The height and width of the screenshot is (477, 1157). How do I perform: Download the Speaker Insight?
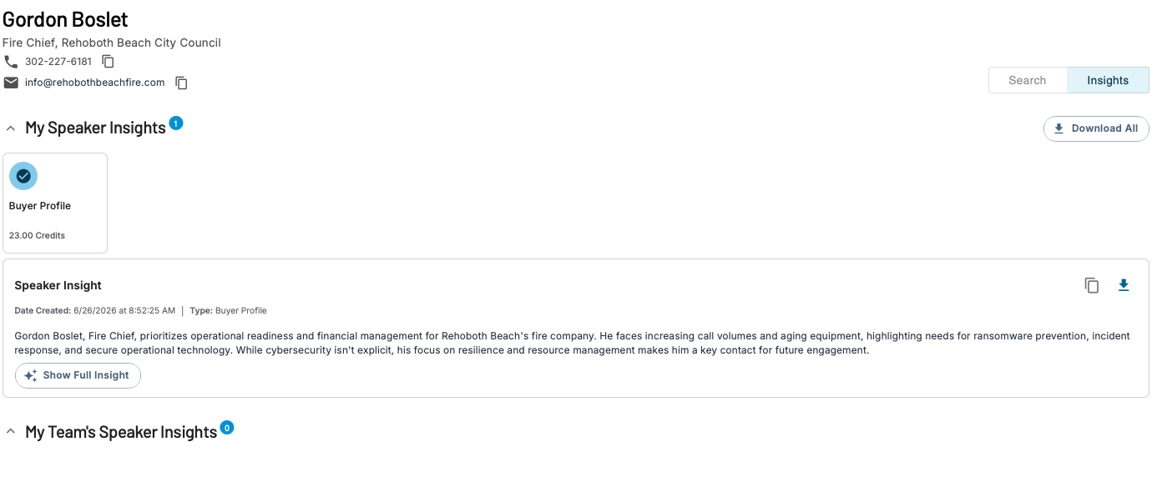tap(1124, 285)
